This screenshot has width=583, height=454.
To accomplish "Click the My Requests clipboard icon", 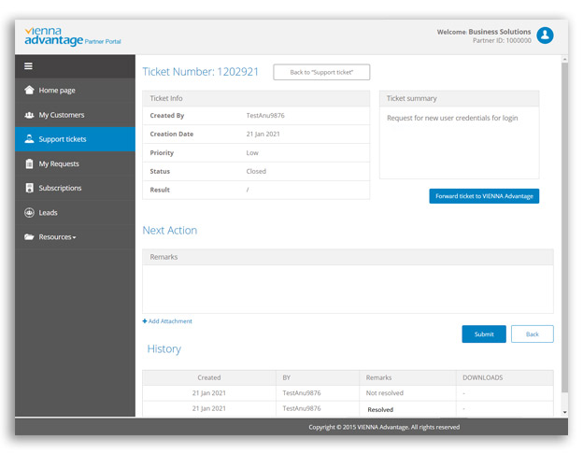I will tap(29, 163).
